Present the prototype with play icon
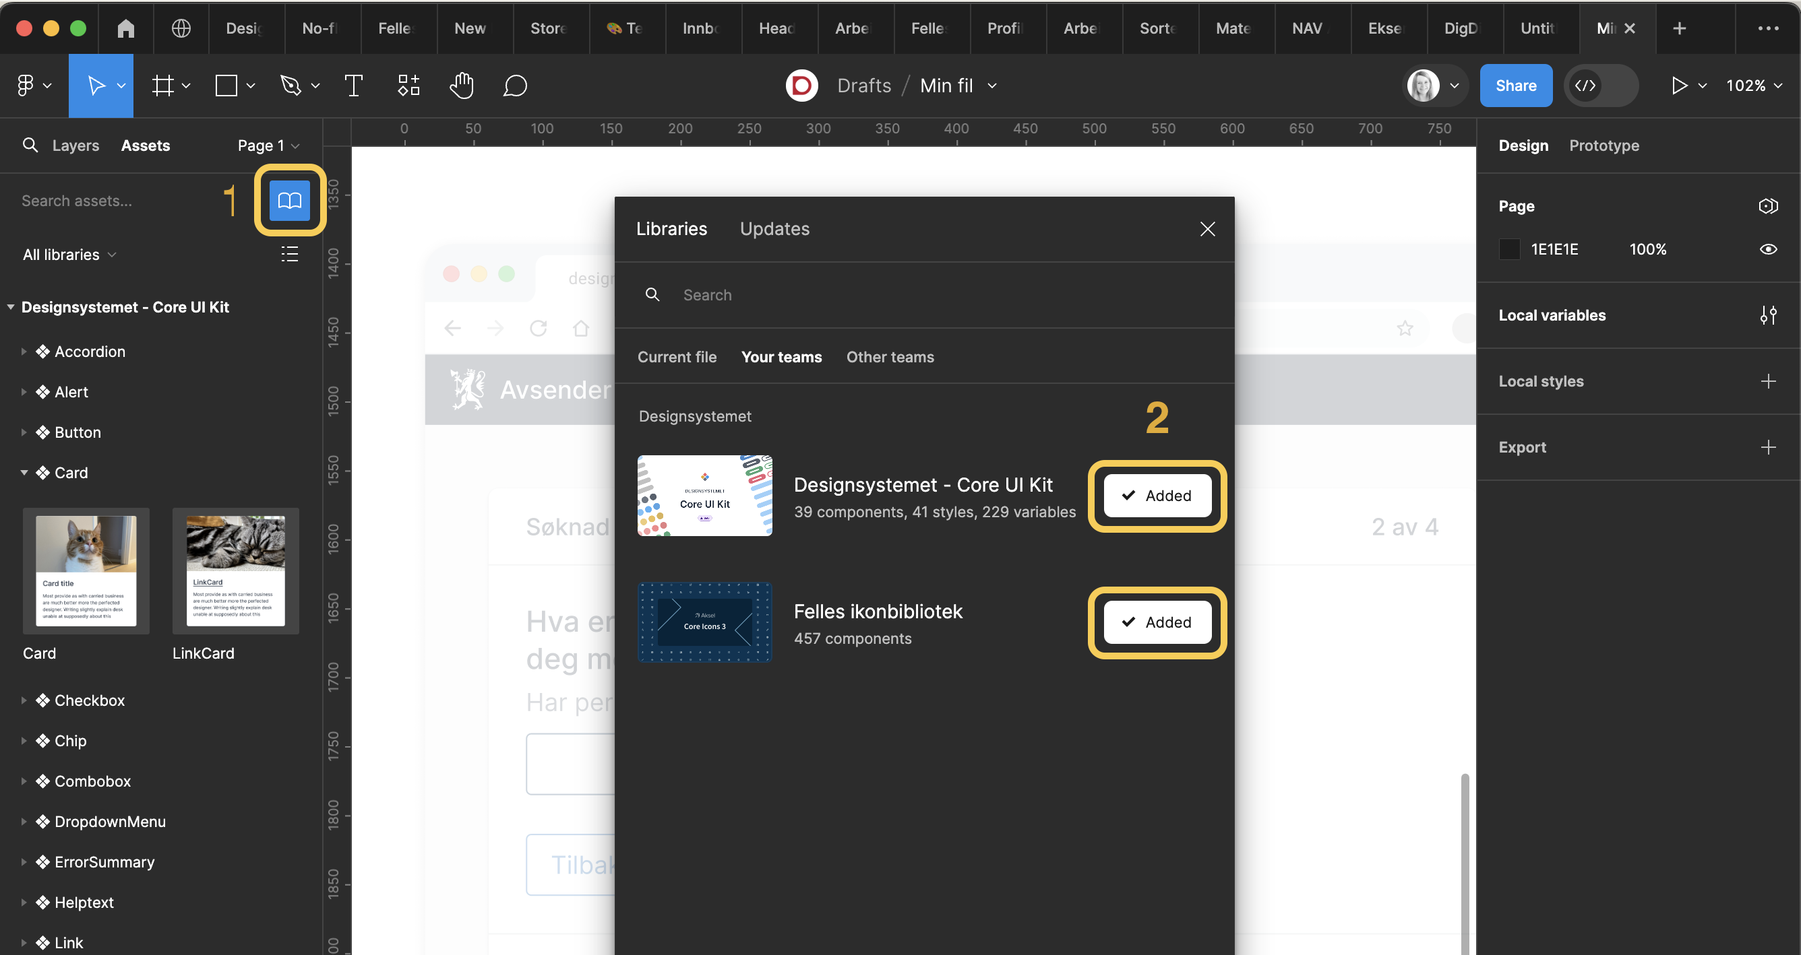Viewport: 1801px width, 955px height. [x=1678, y=86]
